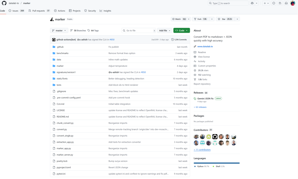Screen dimensions: 298x179
Task: Open the master branch dropdown
Action: pyautogui.click(x=59, y=30)
